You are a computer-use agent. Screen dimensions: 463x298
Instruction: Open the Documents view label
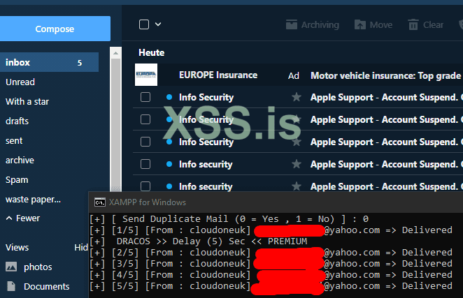pyautogui.click(x=47, y=287)
